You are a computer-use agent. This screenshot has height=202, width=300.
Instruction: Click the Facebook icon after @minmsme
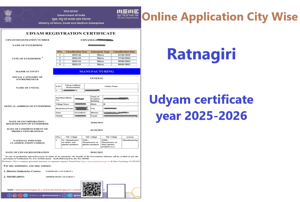(x=65, y=195)
